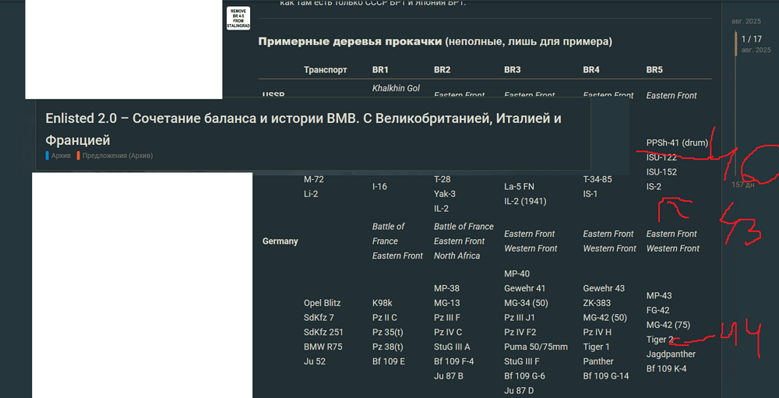This screenshot has width=779, height=398.
Task: Click the 'Ju 52' entry
Action: (x=315, y=361)
